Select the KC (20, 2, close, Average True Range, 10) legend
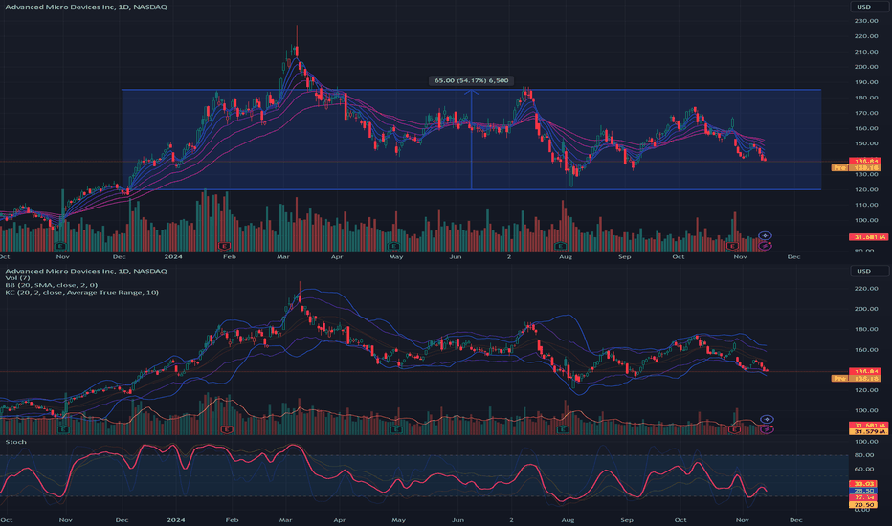 pyautogui.click(x=82, y=293)
